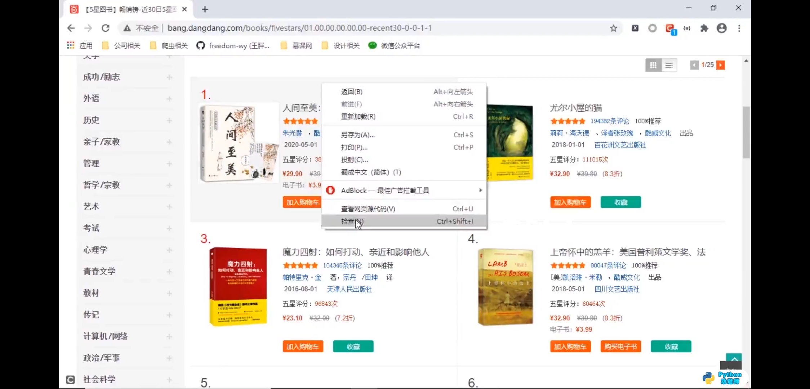Add 魔力四射 to cart via 加入购物车
Image resolution: width=810 pixels, height=389 pixels.
tap(303, 346)
